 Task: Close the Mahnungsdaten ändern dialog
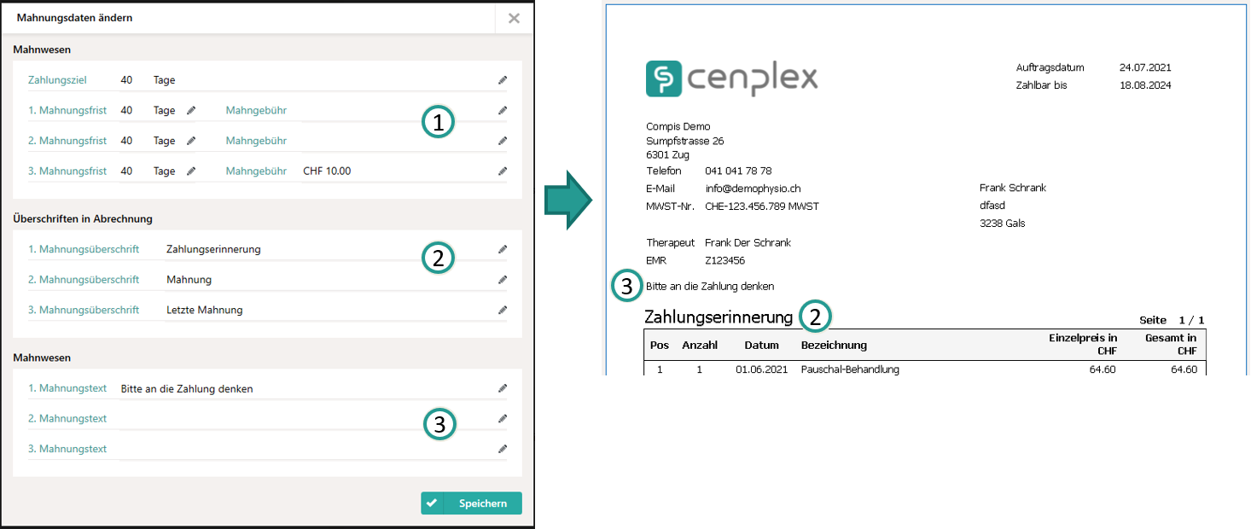pyautogui.click(x=514, y=18)
